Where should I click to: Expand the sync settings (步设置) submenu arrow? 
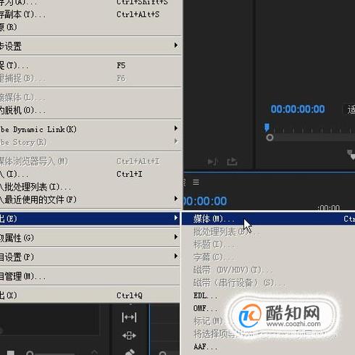(176, 46)
